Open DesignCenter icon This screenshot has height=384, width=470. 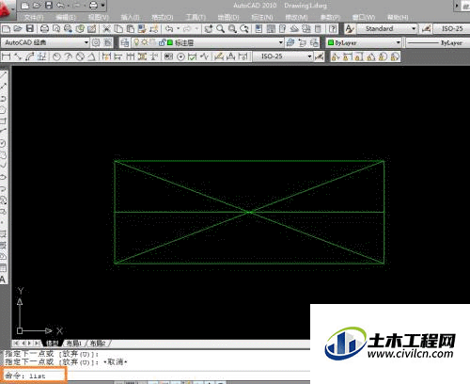coord(271,29)
